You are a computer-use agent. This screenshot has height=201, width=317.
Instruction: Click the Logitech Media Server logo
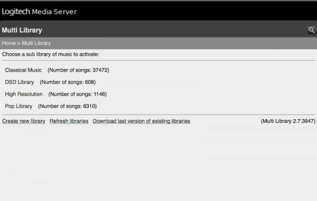coord(39,12)
